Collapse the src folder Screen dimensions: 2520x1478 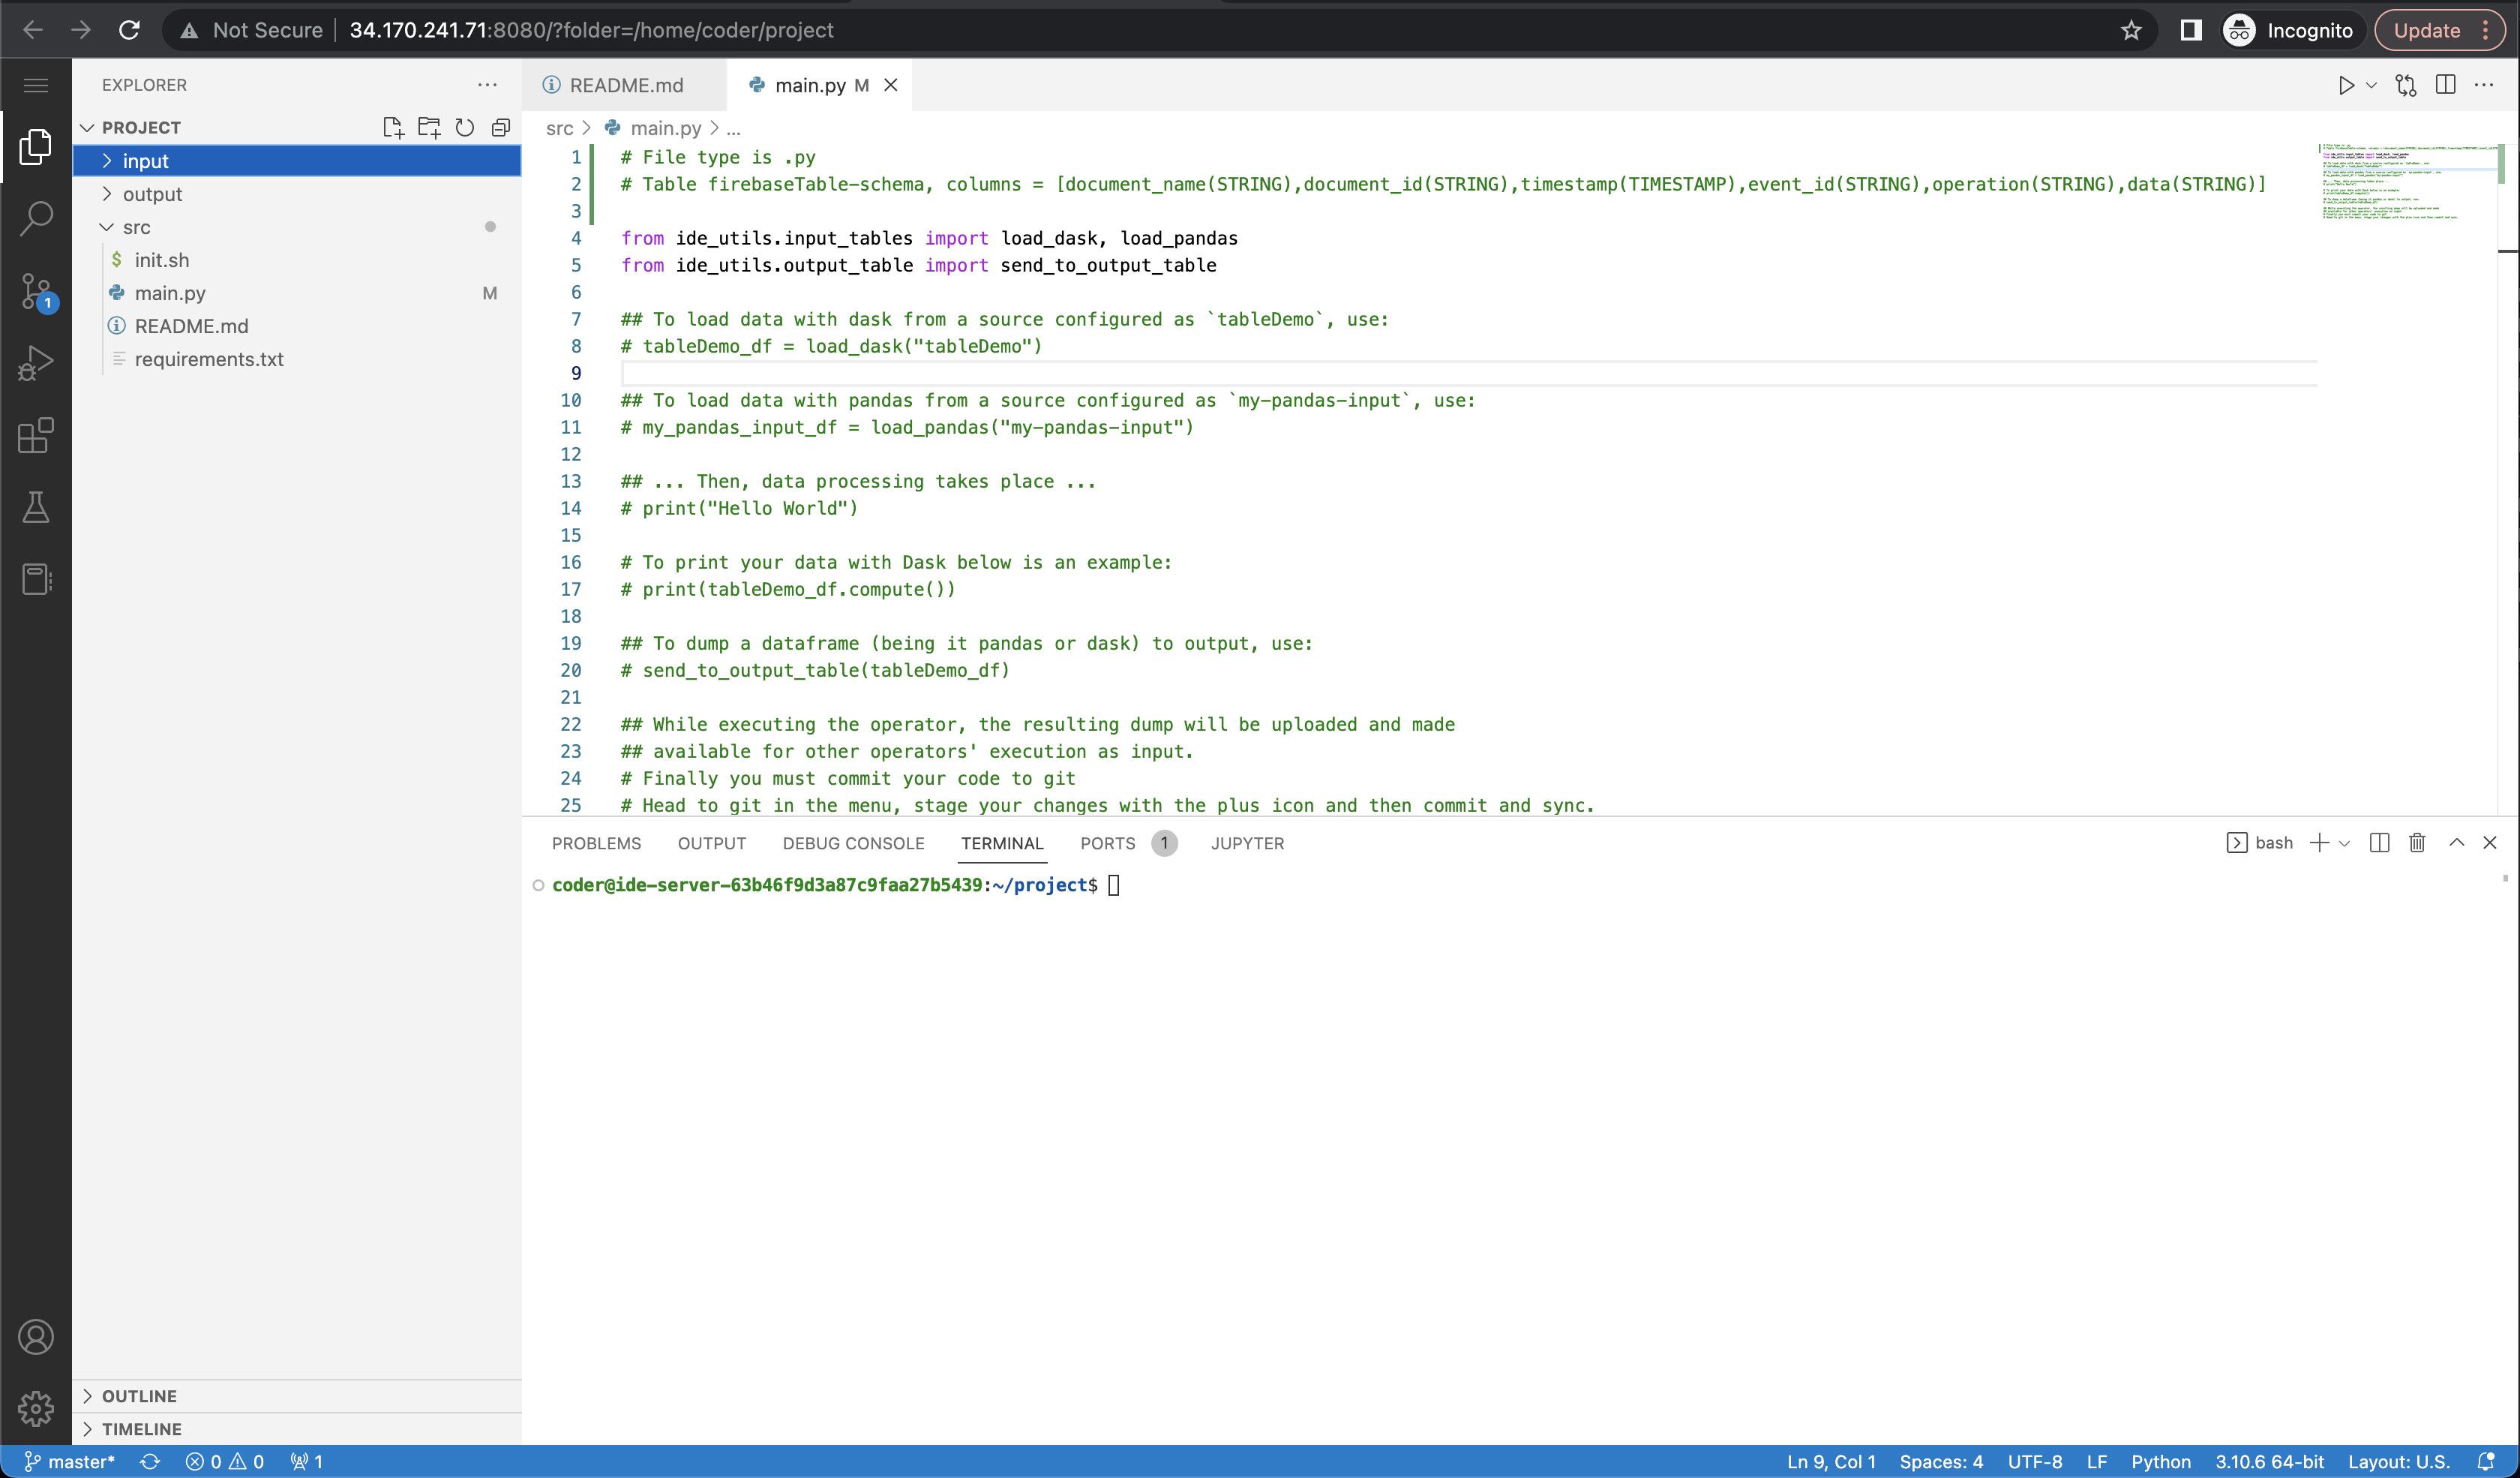point(297,227)
